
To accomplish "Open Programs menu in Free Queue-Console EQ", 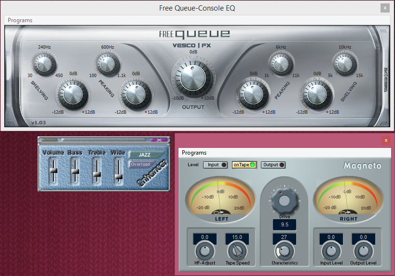I will (20, 20).
